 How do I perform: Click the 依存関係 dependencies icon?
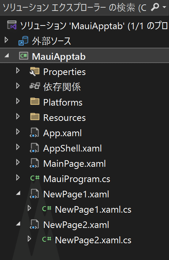click(x=35, y=86)
